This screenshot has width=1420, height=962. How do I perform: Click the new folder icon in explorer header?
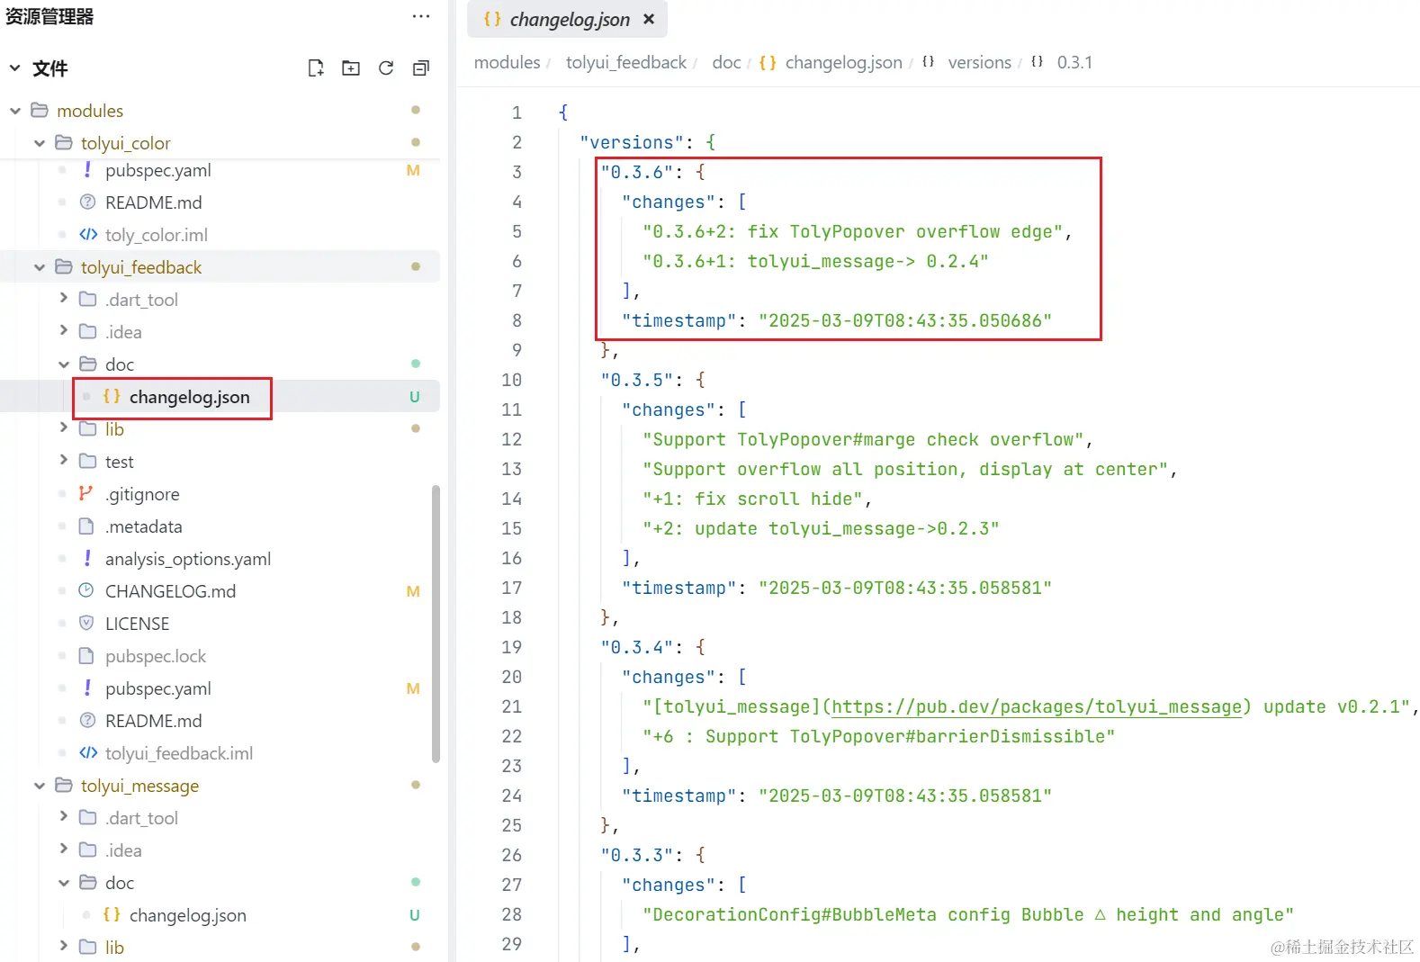351,68
